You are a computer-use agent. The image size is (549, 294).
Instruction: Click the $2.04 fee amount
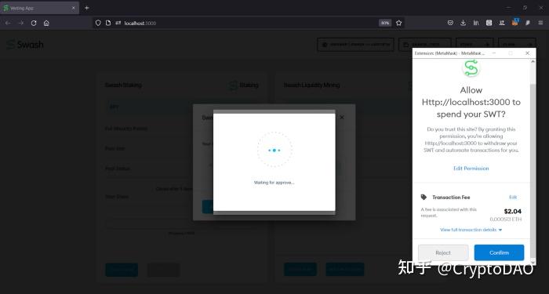click(513, 211)
